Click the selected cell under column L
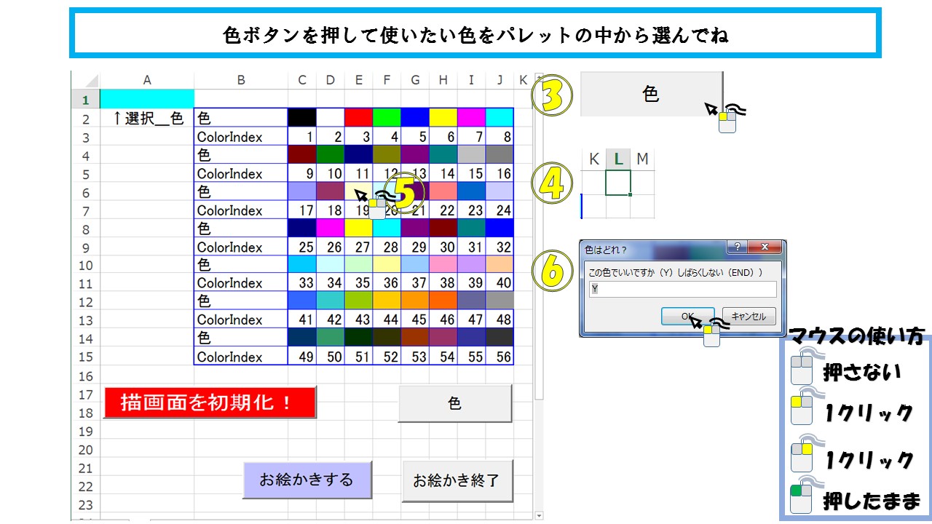 (x=618, y=183)
